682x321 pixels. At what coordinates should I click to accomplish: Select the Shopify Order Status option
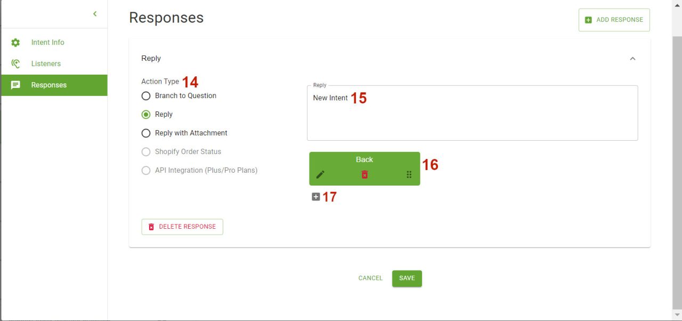[146, 152]
